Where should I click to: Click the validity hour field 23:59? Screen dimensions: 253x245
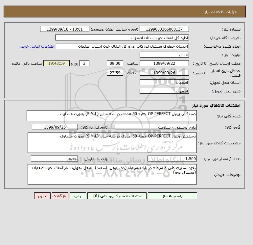point(115,73)
